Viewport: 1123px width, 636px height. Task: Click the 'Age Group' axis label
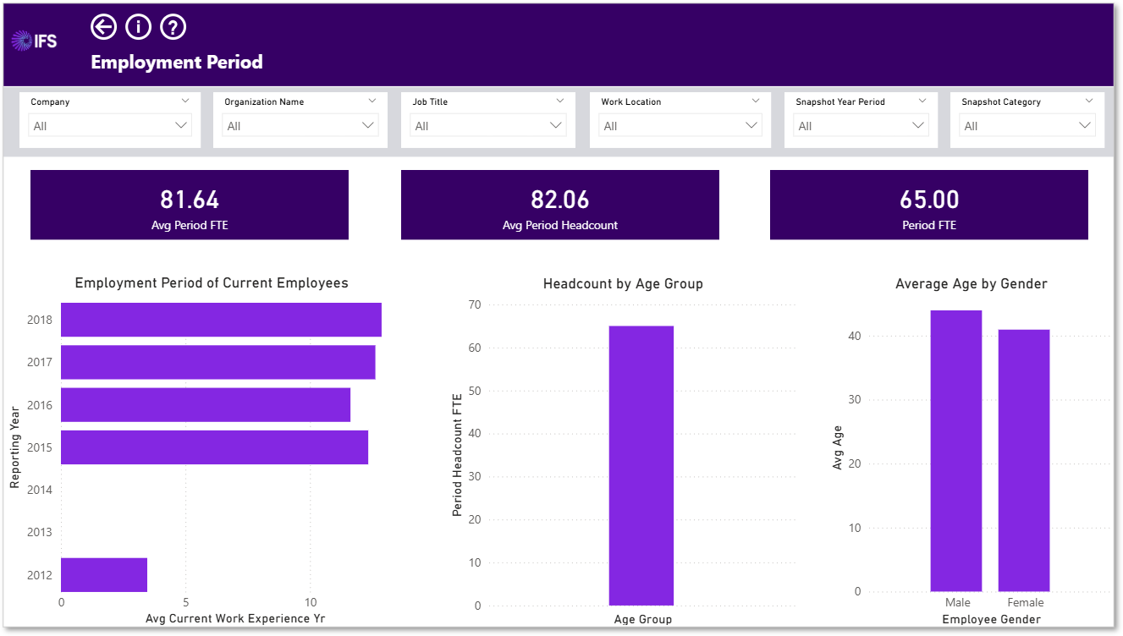(643, 620)
